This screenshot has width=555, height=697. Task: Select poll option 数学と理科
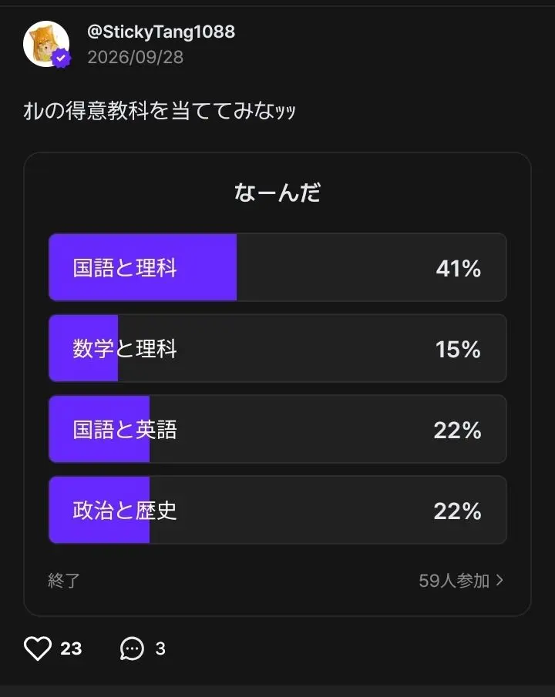pos(277,348)
